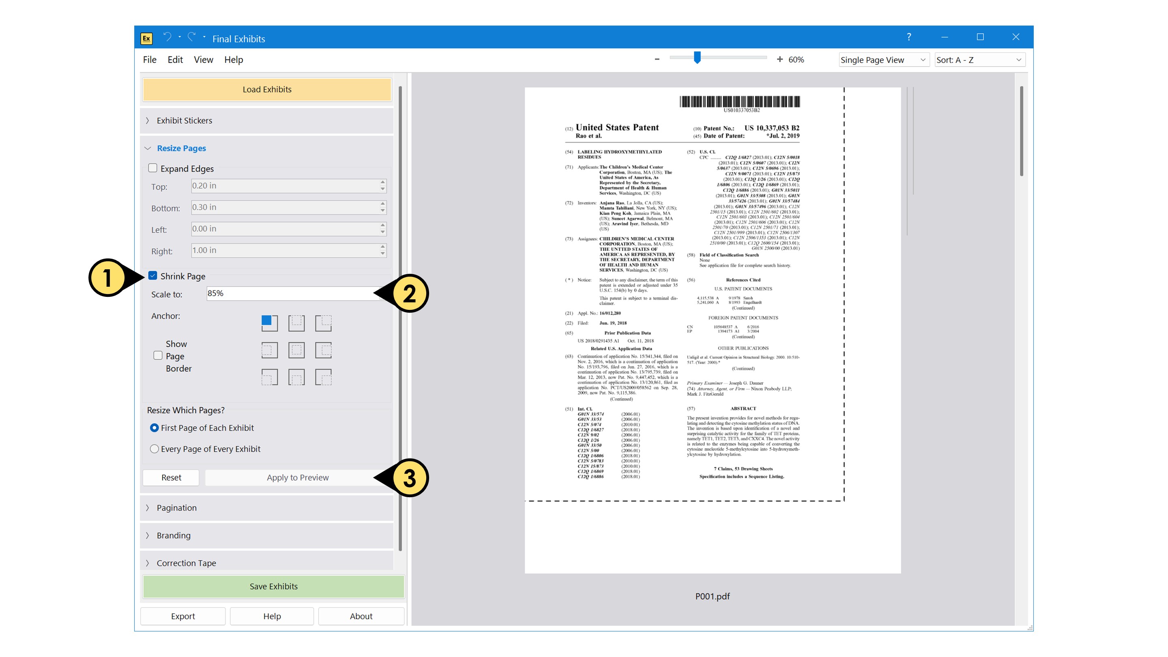This screenshot has width=1168, height=657.
Task: Open the View menu
Action: 203,60
